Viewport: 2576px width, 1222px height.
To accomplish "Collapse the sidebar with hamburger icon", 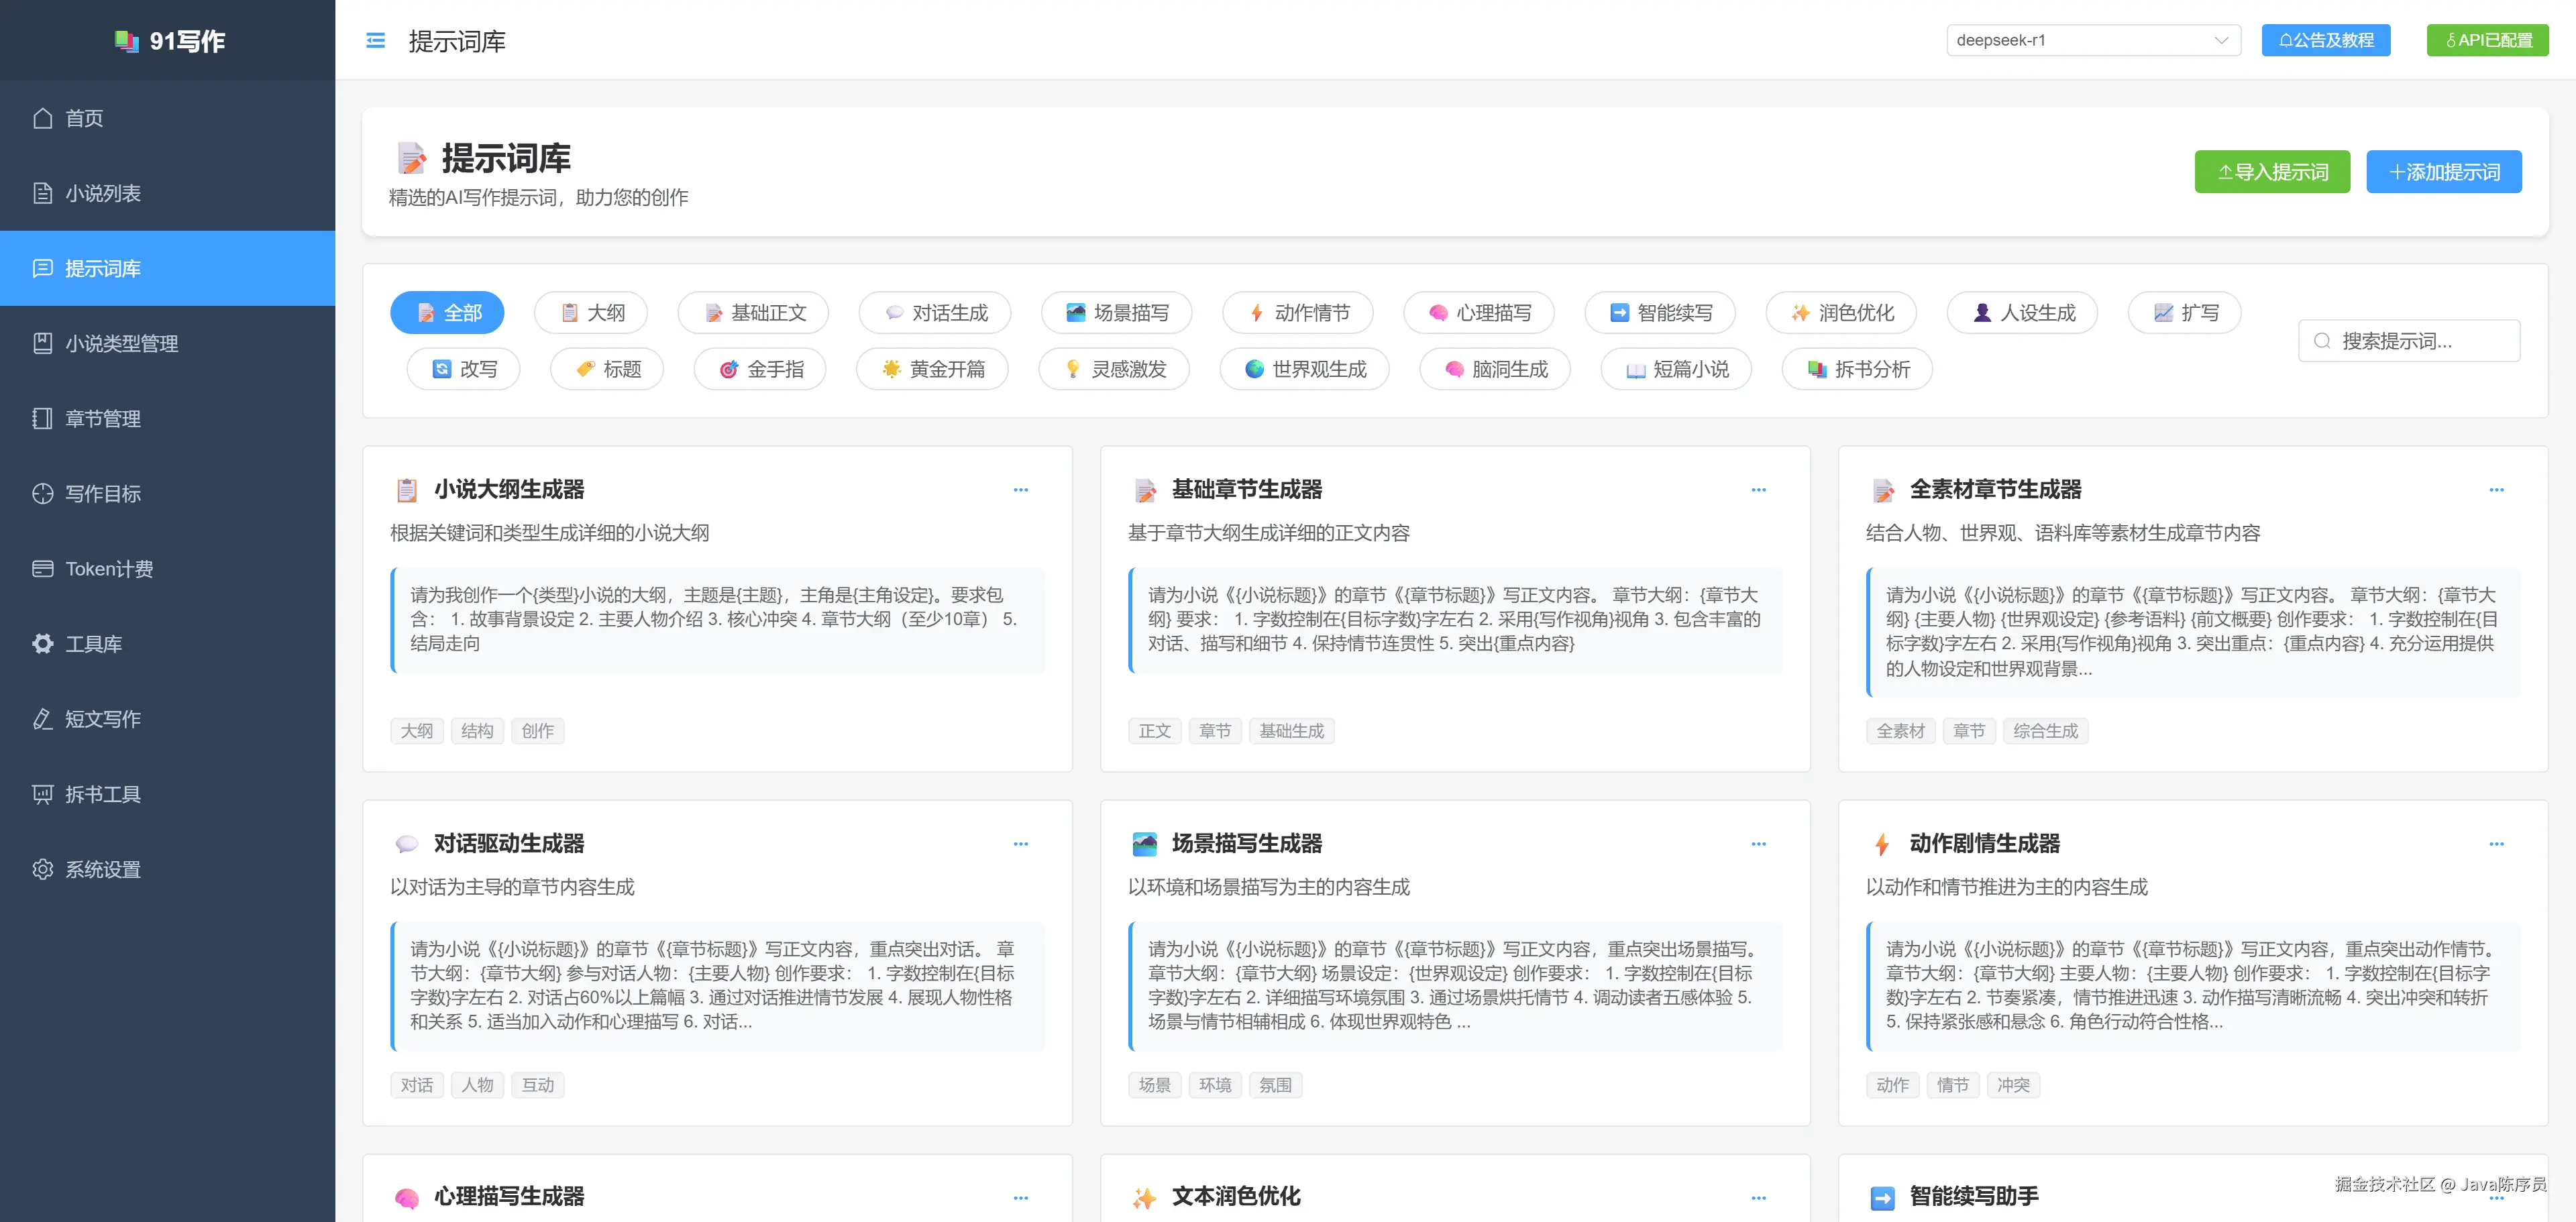I will click(x=375, y=41).
